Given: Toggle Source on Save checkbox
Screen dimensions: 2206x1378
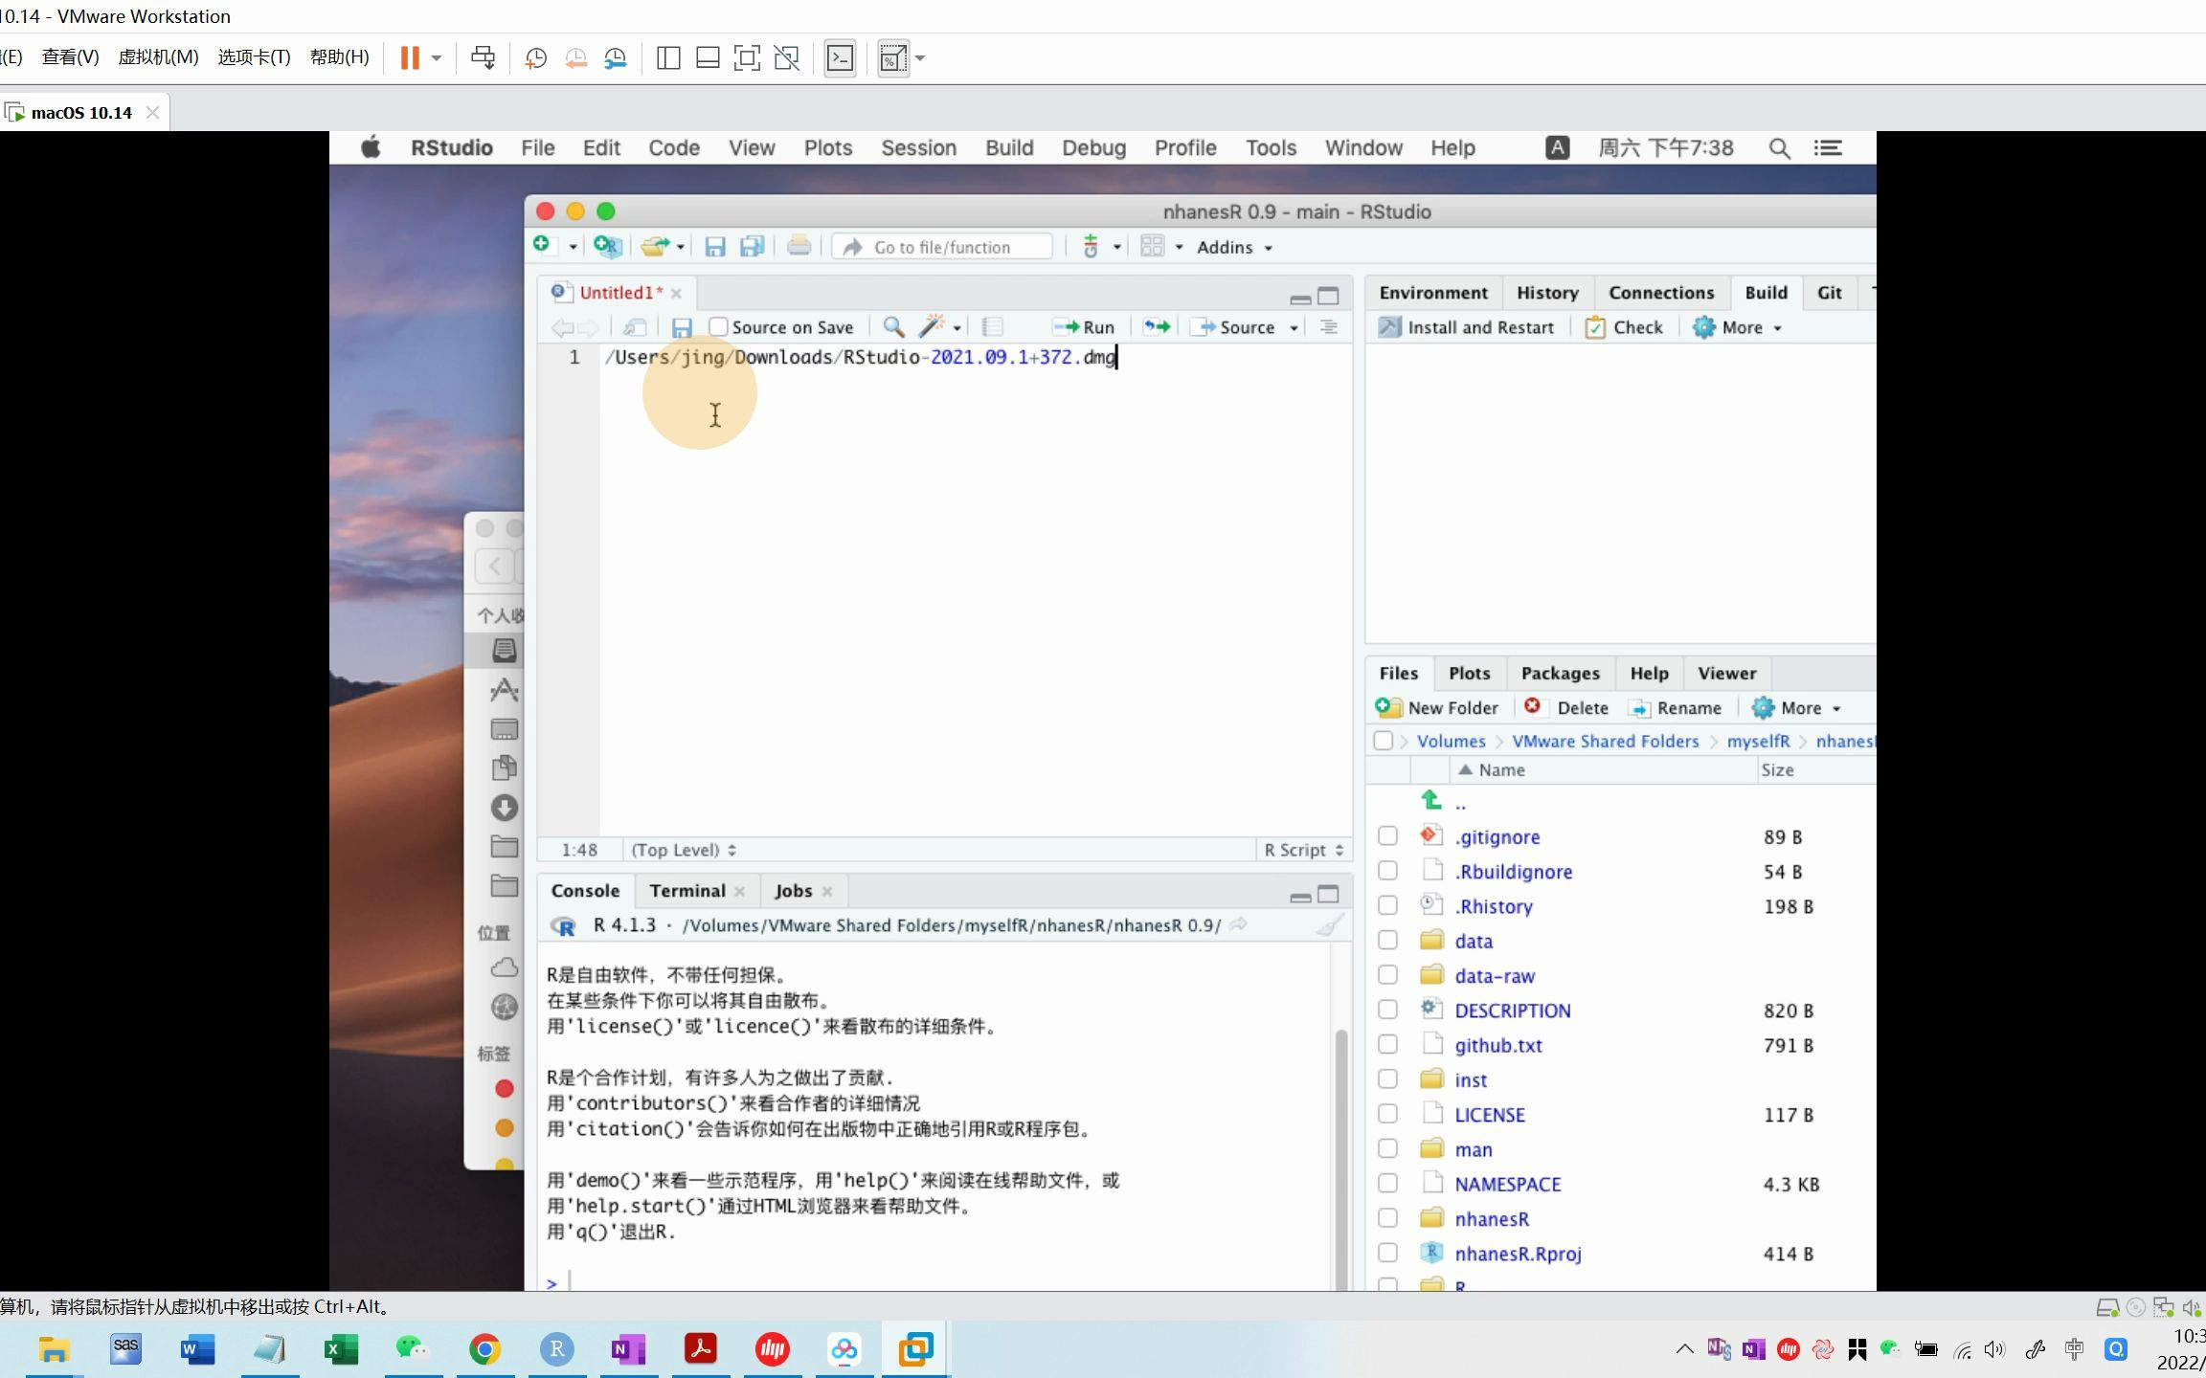Looking at the screenshot, I should tap(718, 327).
